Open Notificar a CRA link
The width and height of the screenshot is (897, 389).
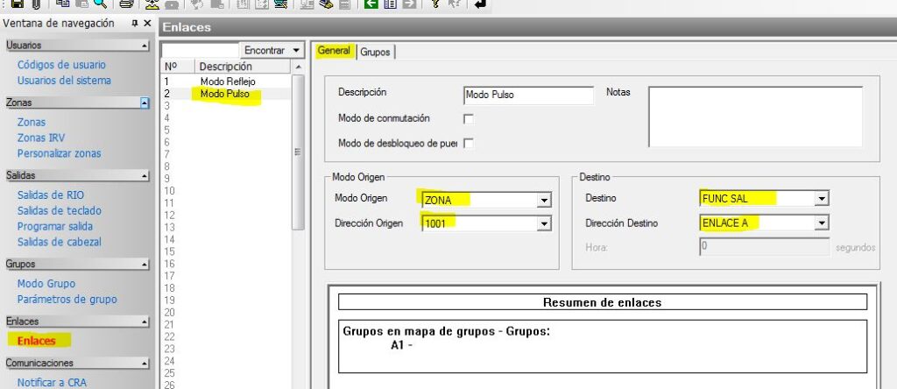click(x=52, y=383)
